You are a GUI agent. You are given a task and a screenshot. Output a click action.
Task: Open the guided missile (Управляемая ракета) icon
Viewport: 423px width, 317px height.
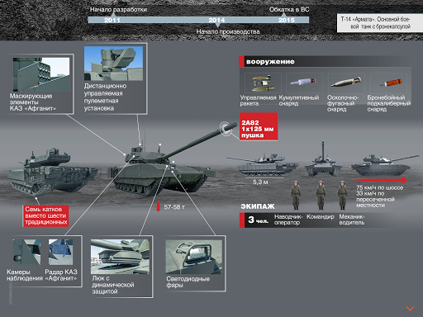[x=263, y=83]
